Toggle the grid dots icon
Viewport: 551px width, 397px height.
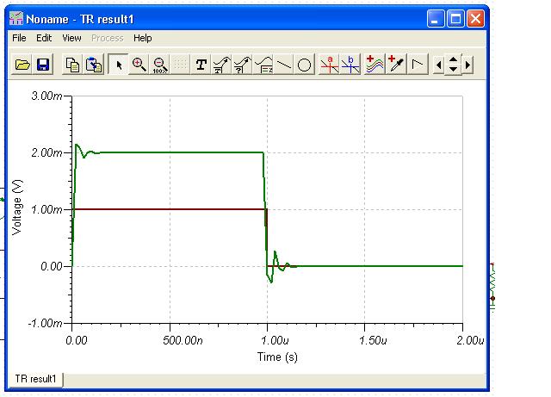180,65
